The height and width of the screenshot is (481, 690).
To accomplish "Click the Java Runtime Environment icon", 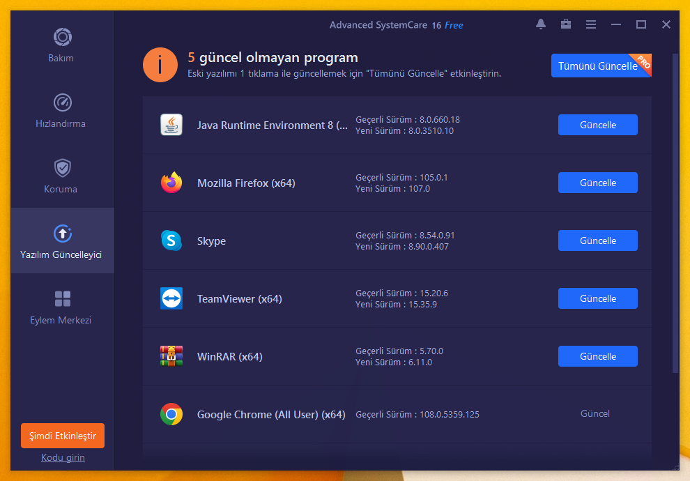I will coord(171,125).
